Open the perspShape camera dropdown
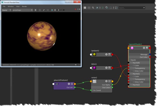 coord(23,10)
